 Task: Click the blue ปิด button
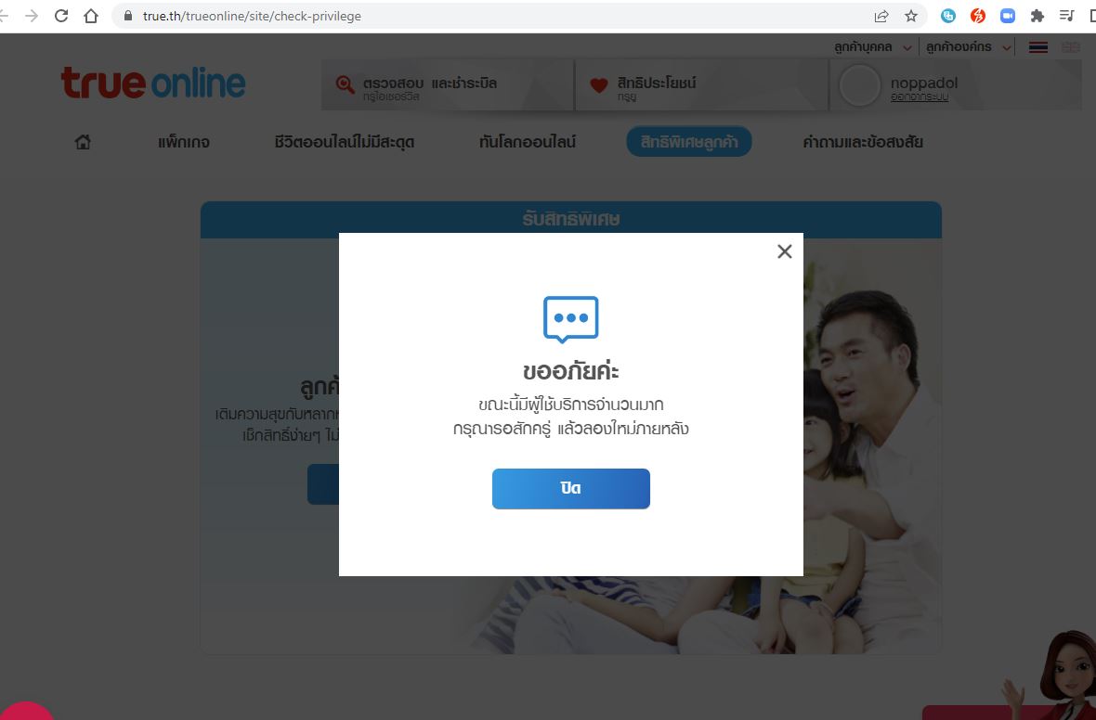click(x=571, y=489)
